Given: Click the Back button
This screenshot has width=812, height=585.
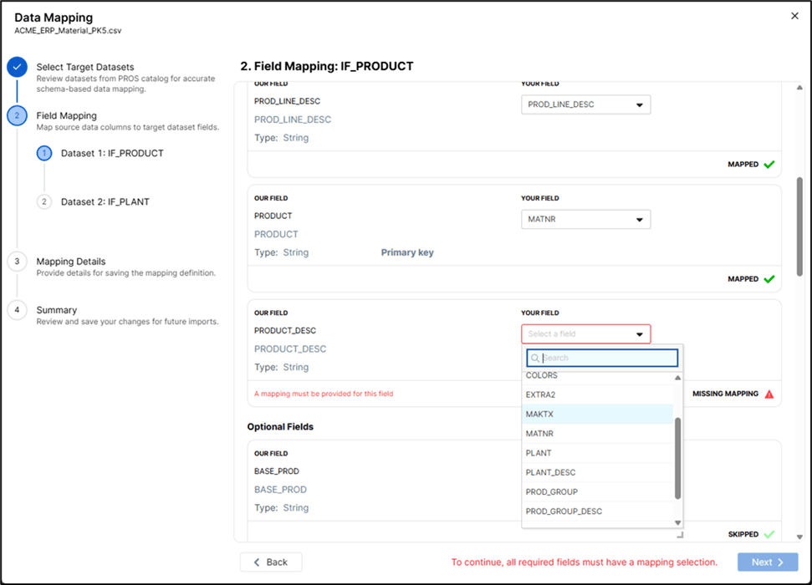Looking at the screenshot, I should [271, 562].
